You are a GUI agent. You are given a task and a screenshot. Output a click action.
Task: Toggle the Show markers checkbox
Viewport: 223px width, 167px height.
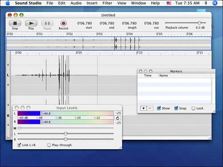pos(159,108)
